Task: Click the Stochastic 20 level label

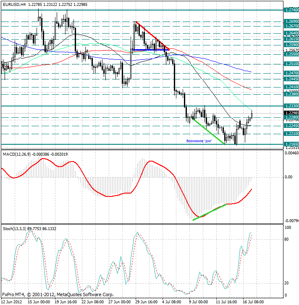Action: coord(286,283)
